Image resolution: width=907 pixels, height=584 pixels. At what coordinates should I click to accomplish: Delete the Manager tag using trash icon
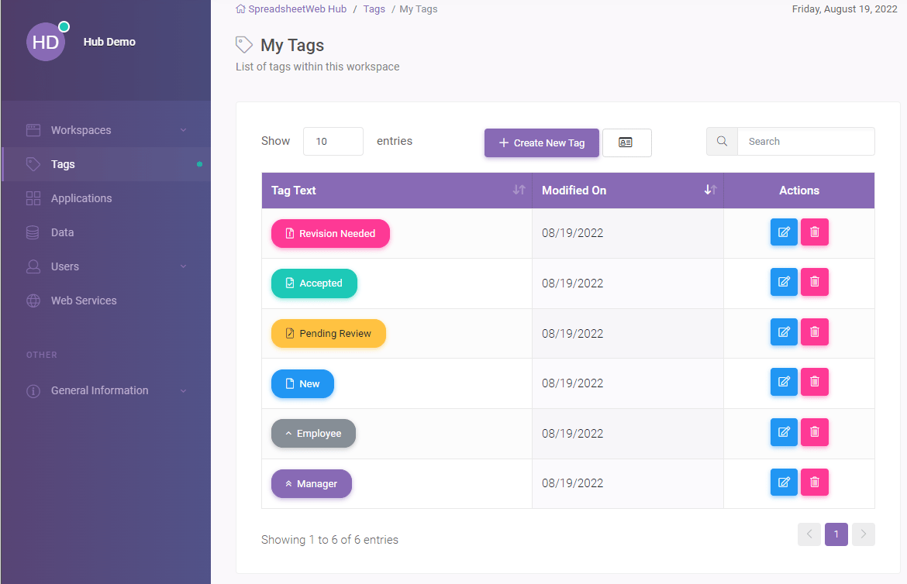point(814,483)
